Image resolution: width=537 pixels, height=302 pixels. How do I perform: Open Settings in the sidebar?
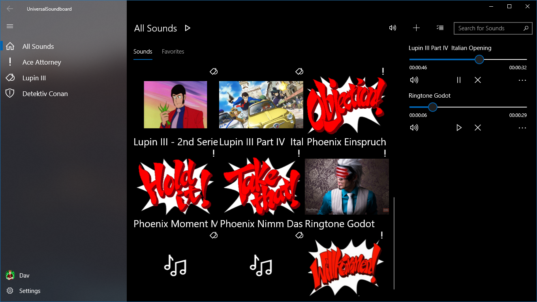[x=63, y=291]
